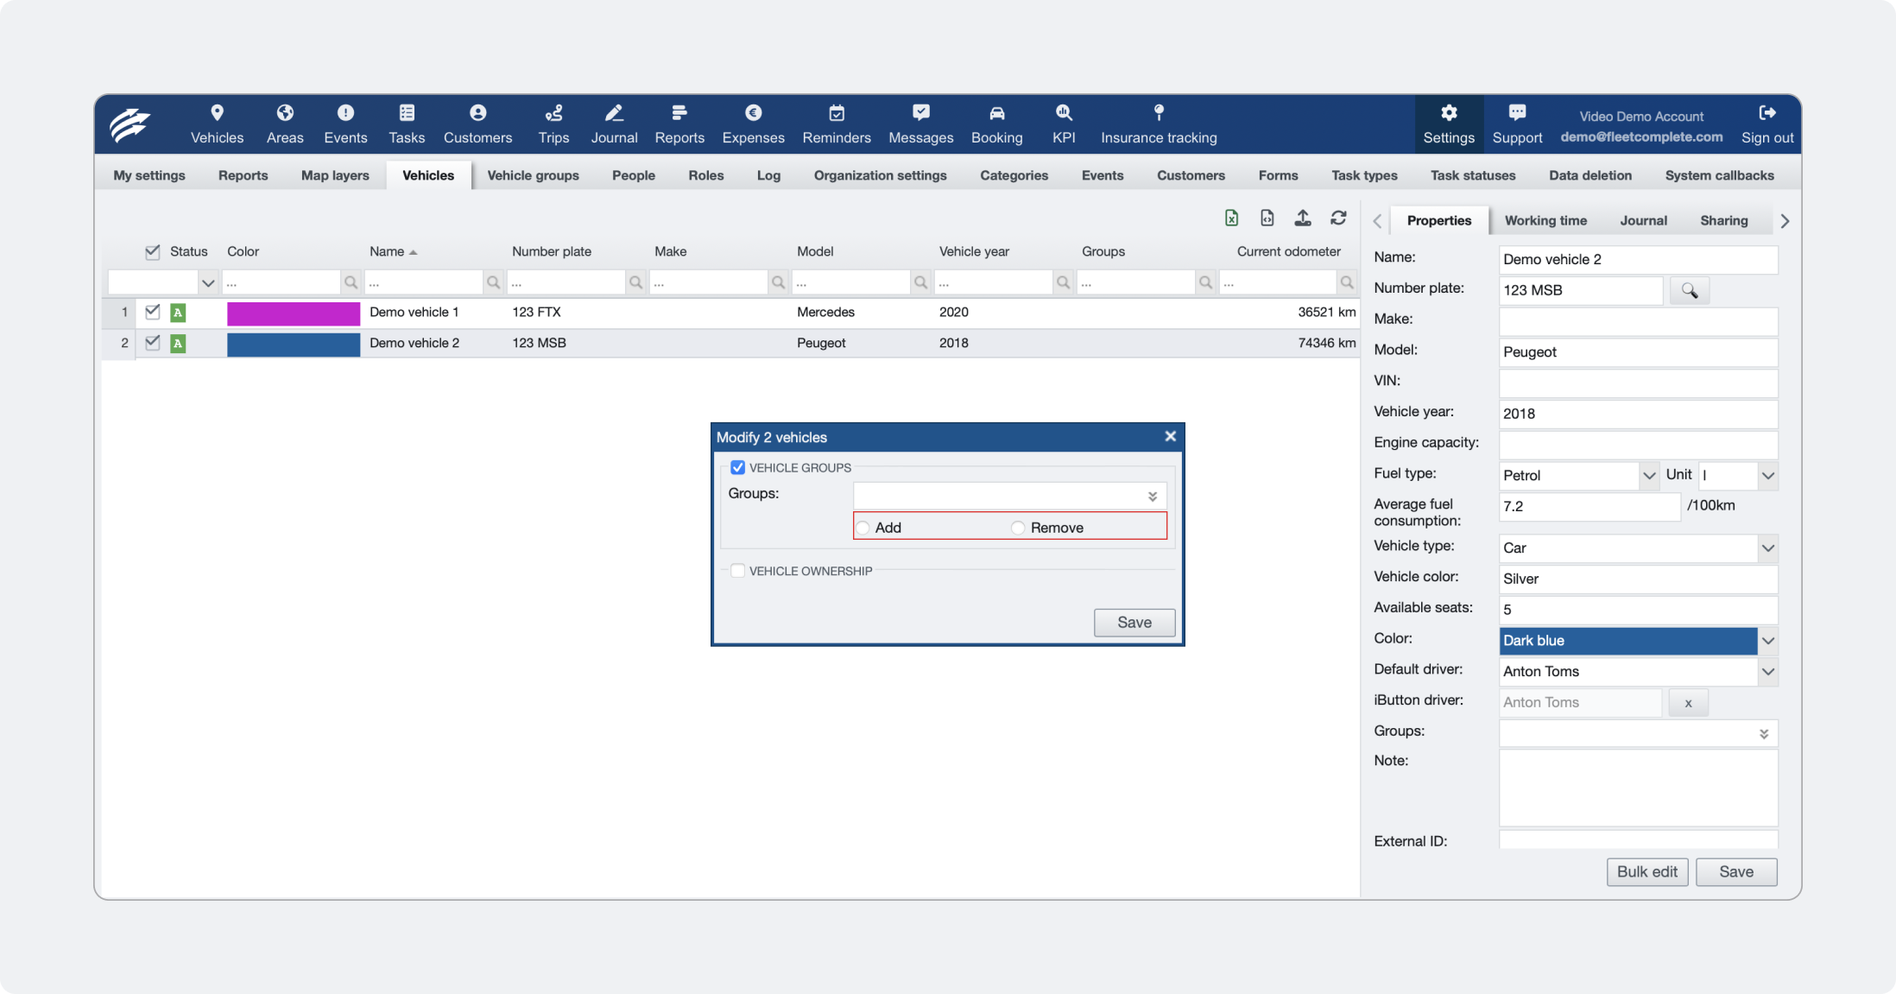Click the refresh list icon
This screenshot has width=1896, height=994.
tap(1338, 218)
